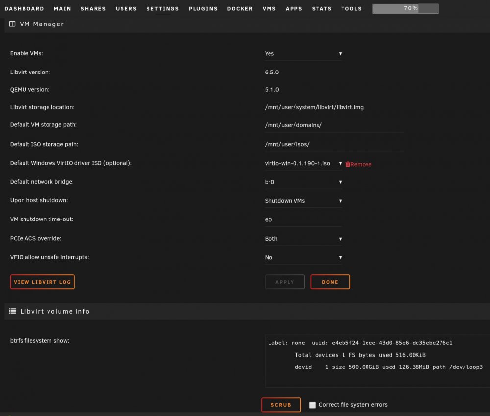Click the VM shutdown time-out field
The width and height of the screenshot is (490, 416).
click(303, 220)
